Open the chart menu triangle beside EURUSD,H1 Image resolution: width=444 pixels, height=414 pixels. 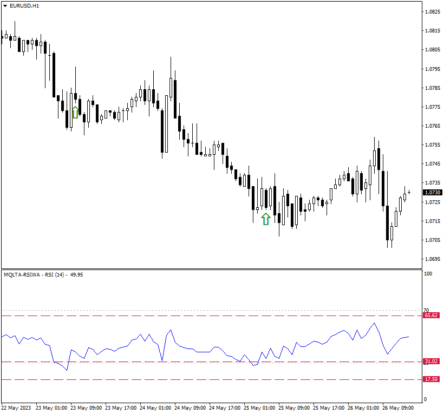[5, 6]
